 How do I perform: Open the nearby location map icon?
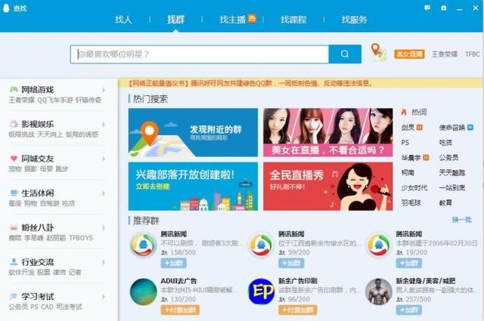click(378, 52)
